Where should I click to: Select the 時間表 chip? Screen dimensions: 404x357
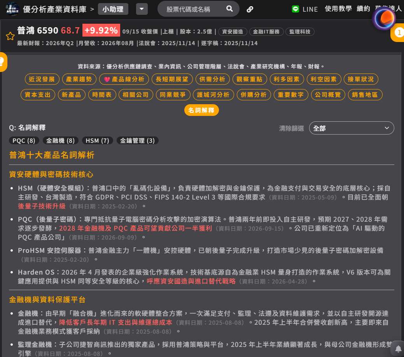click(x=102, y=94)
